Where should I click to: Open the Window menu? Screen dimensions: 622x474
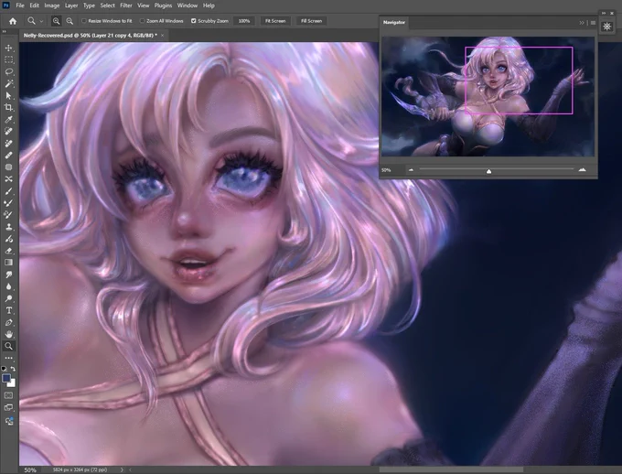[x=188, y=5]
